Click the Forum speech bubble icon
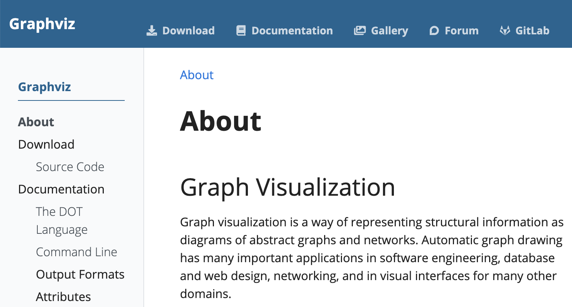Image resolution: width=572 pixels, height=307 pixels. [x=433, y=30]
